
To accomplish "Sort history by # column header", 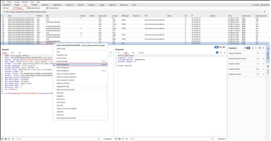I will pos(4,16).
